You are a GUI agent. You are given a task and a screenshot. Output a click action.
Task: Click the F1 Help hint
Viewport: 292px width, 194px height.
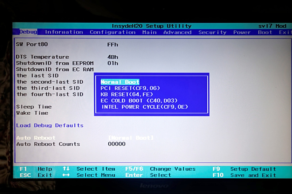(x=36, y=169)
